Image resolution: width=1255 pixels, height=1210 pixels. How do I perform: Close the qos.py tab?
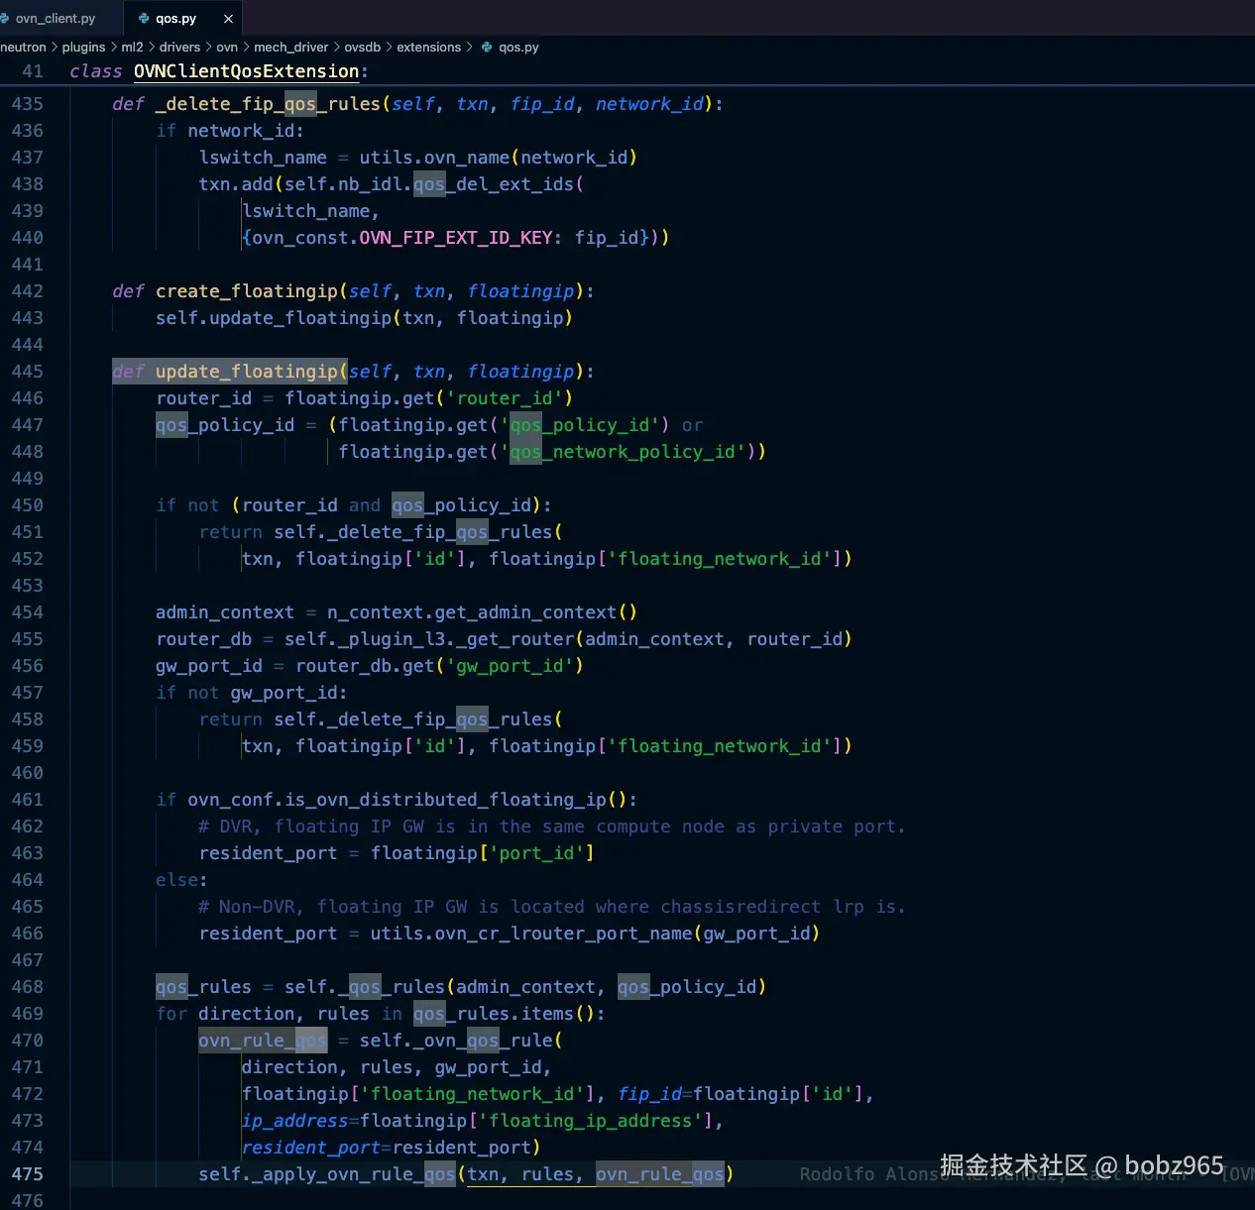coord(229,19)
